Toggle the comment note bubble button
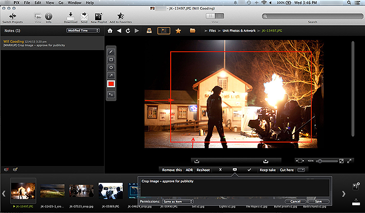The height and width of the screenshot is (213, 365). click(x=235, y=170)
